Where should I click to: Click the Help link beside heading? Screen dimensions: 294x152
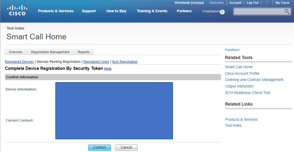(x=108, y=69)
